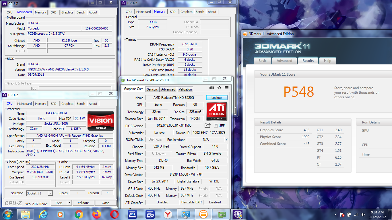The height and width of the screenshot is (220, 392).
Task: Click the BIOS export share icon in GPU-Z
Action: [x=207, y=125]
